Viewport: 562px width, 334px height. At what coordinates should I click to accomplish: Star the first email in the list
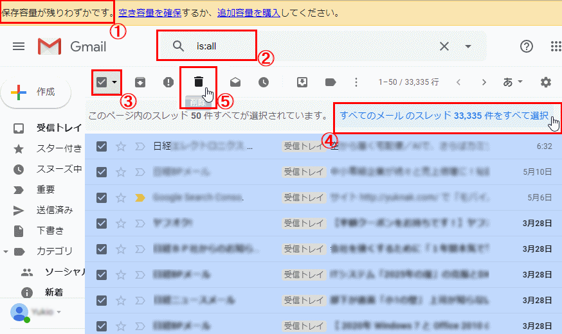pos(120,146)
